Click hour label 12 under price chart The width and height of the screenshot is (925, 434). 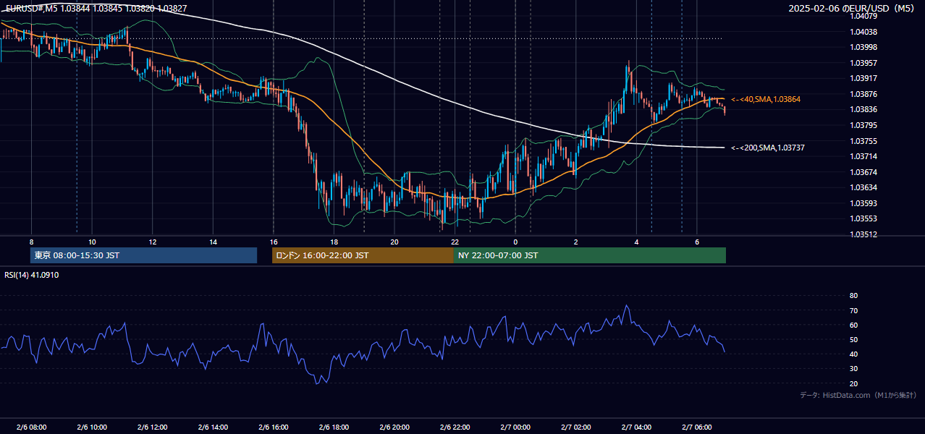[152, 242]
